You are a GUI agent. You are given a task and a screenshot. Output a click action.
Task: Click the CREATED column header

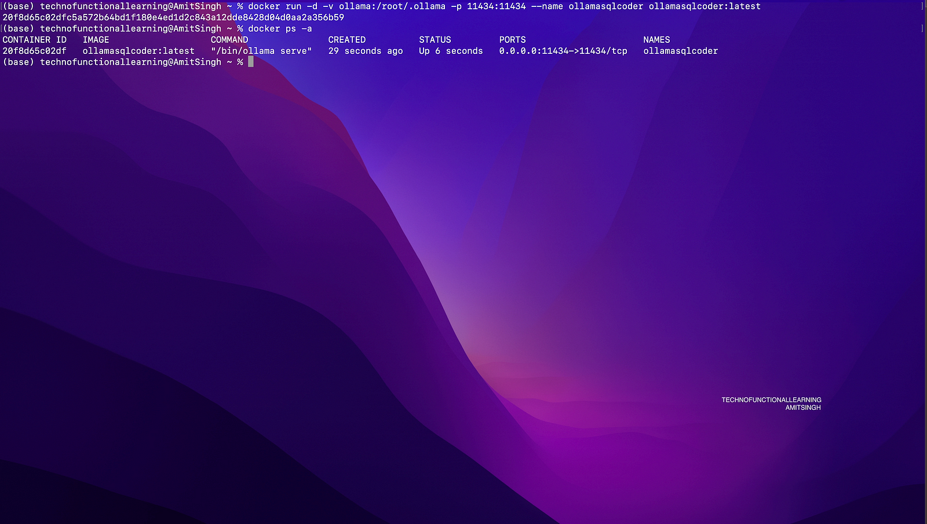[x=346, y=40]
